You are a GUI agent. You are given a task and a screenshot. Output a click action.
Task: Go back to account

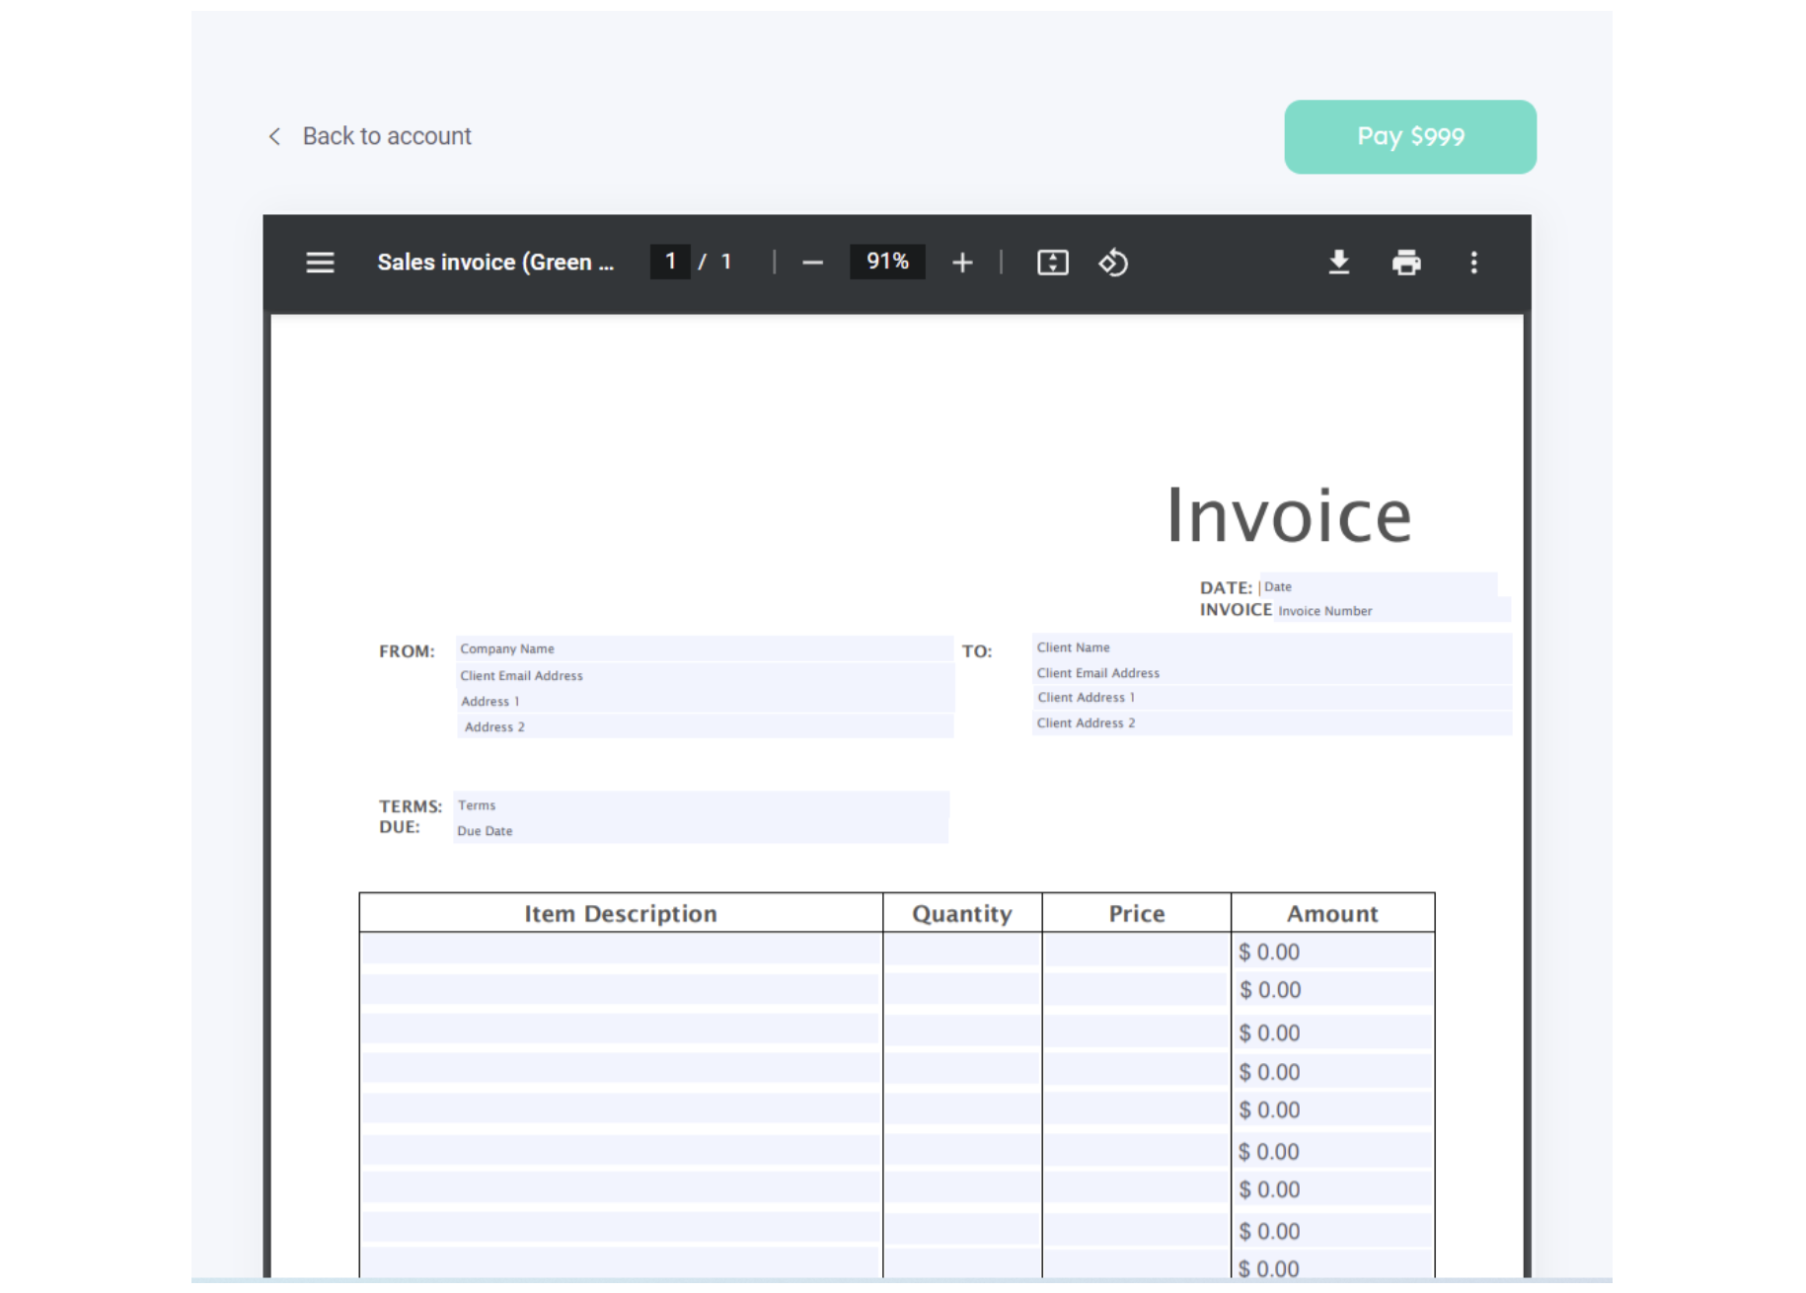tap(386, 136)
